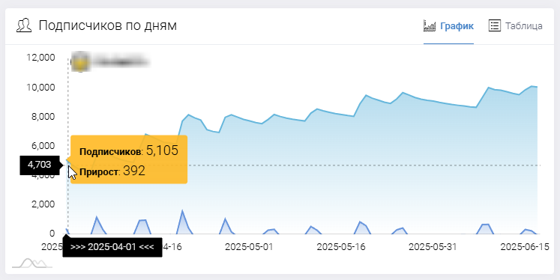Click the yellow tooltip showing 5,105 subscribers
This screenshot has width=560, height=280.
pos(129,159)
